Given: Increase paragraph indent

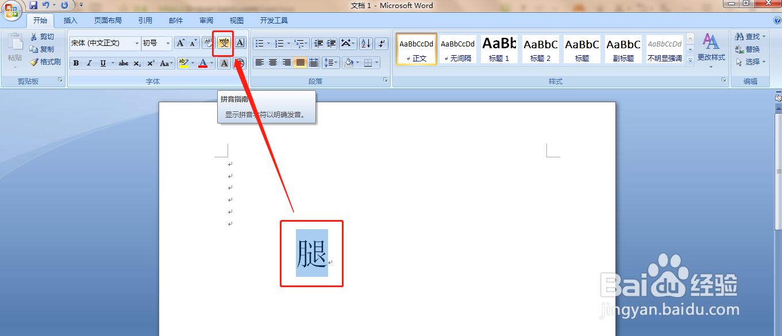Looking at the screenshot, I should (332, 43).
